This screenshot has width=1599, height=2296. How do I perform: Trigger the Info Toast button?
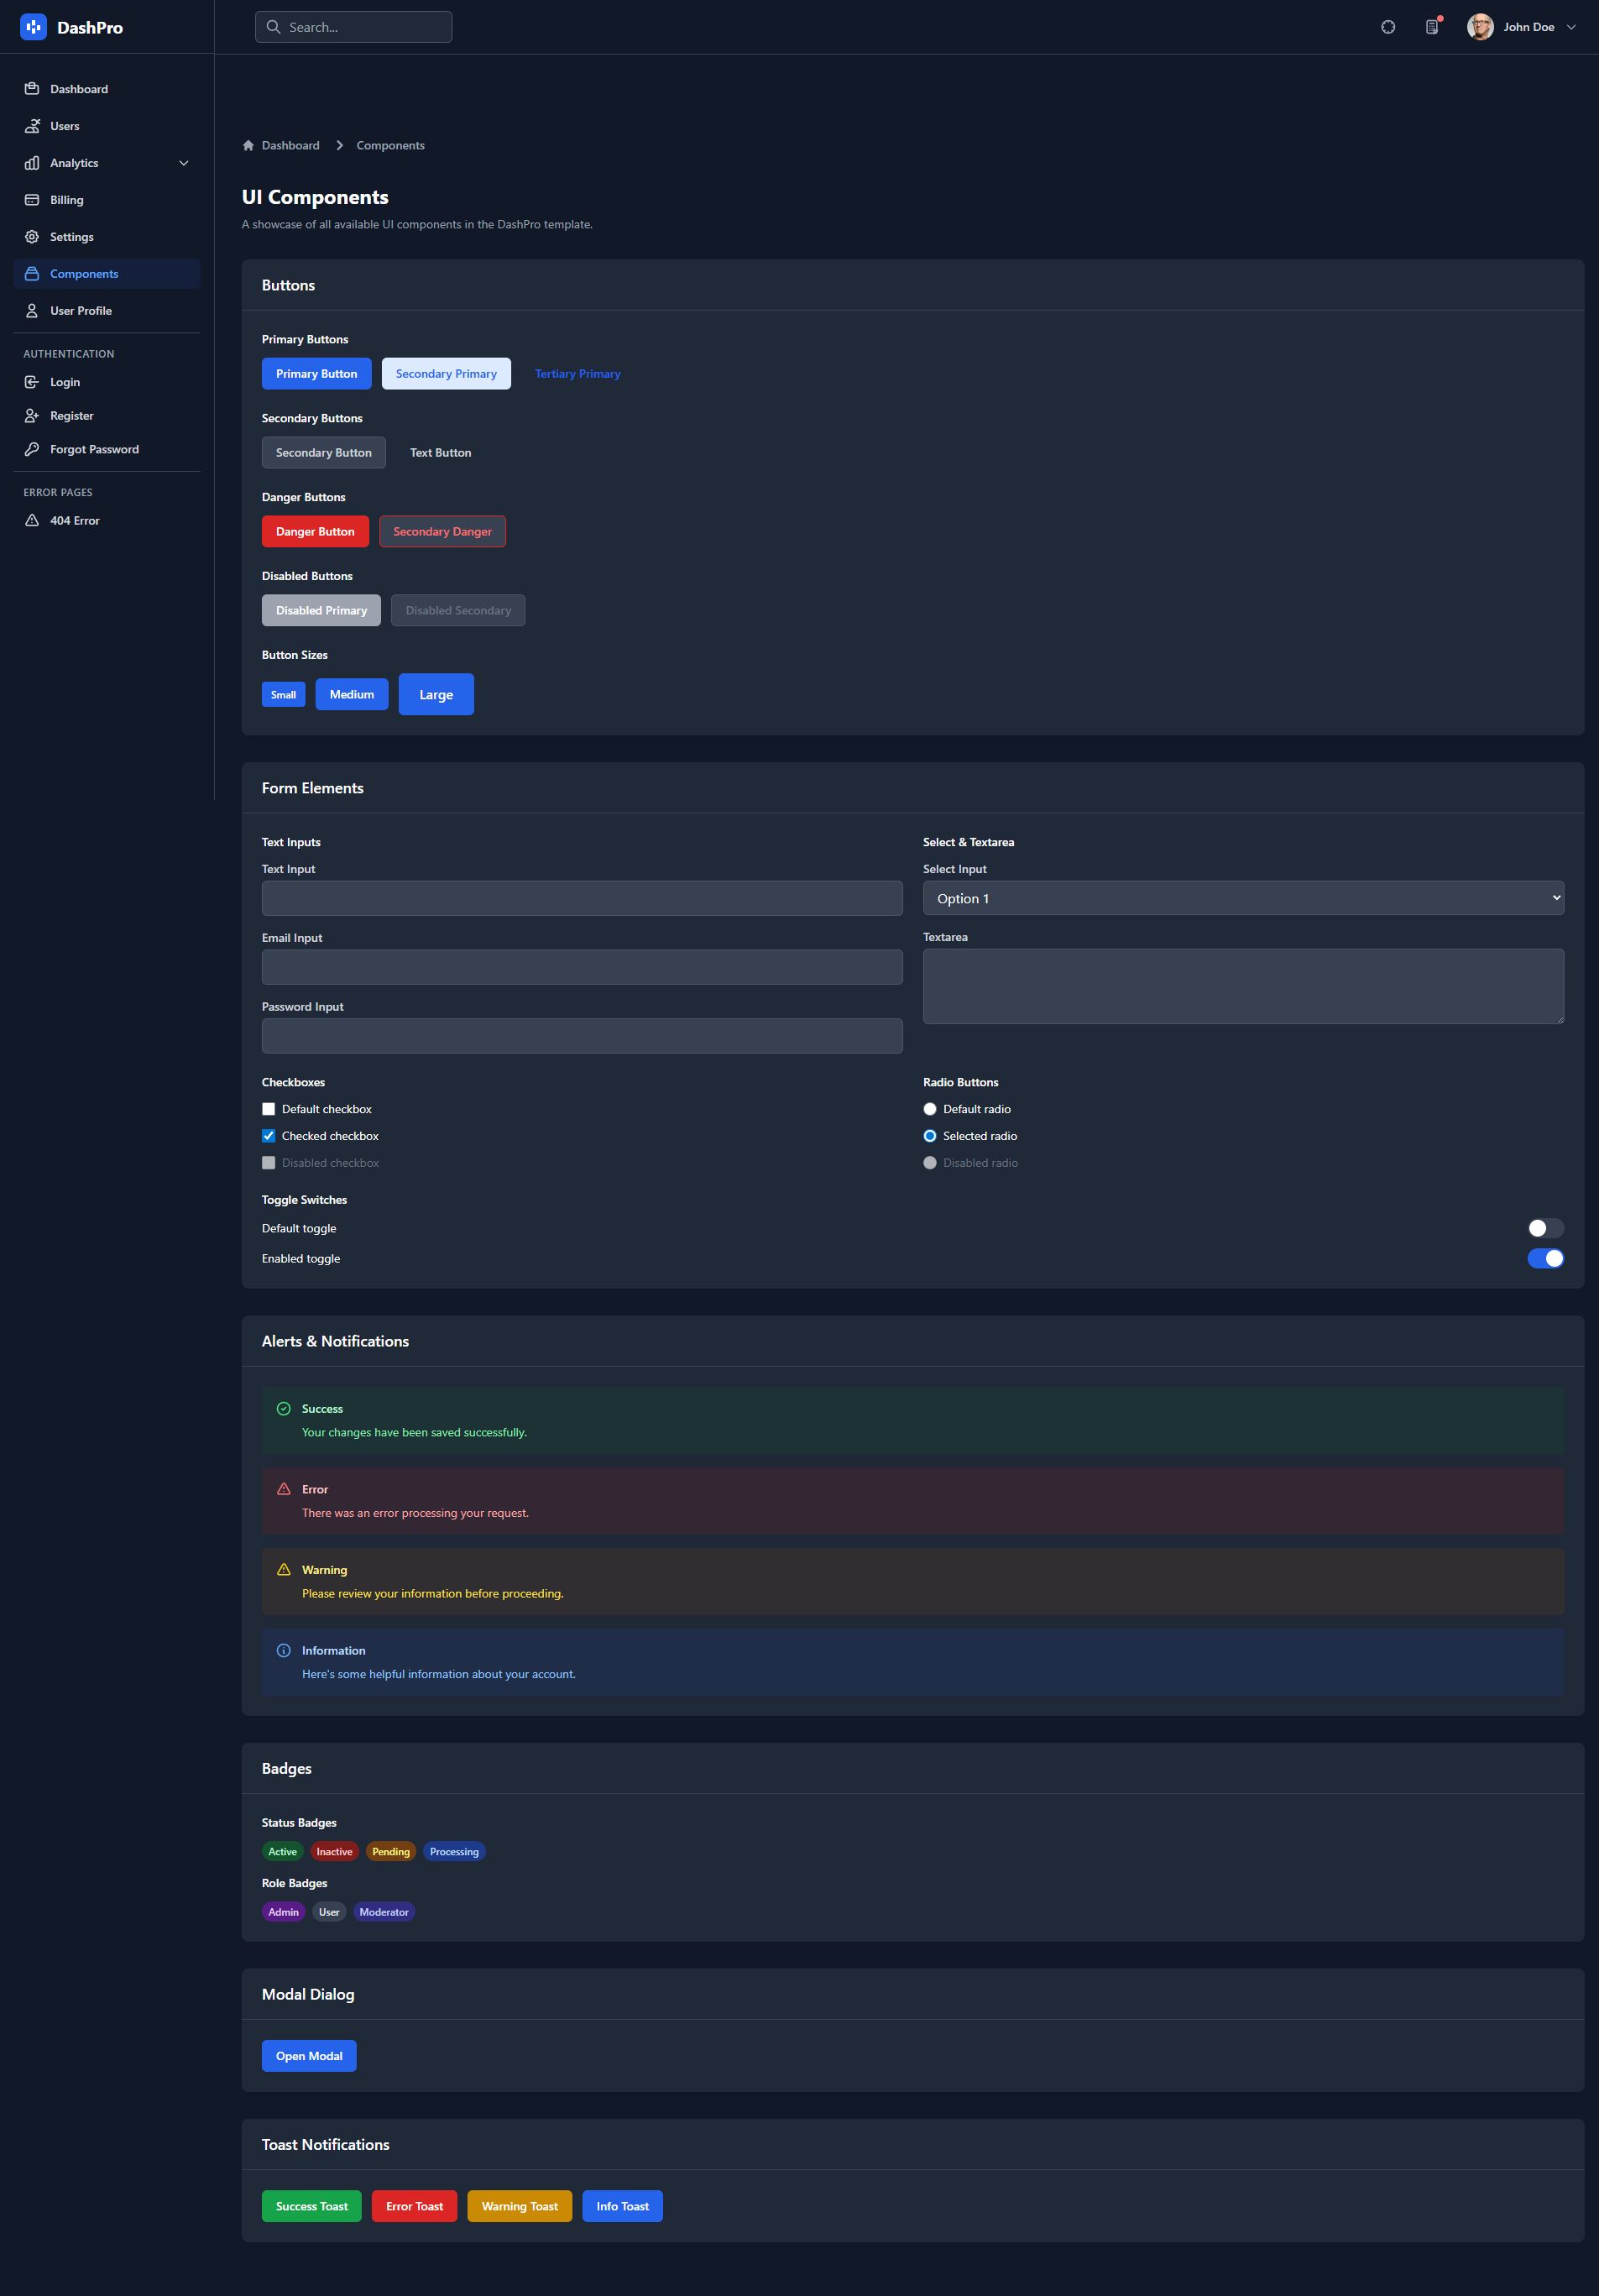point(623,2206)
